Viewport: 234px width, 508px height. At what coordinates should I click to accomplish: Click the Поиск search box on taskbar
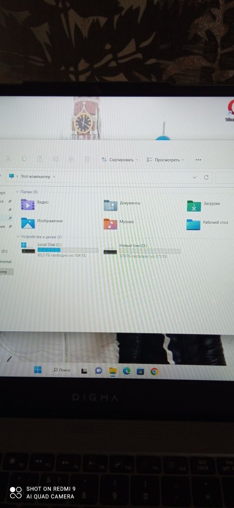(x=62, y=370)
